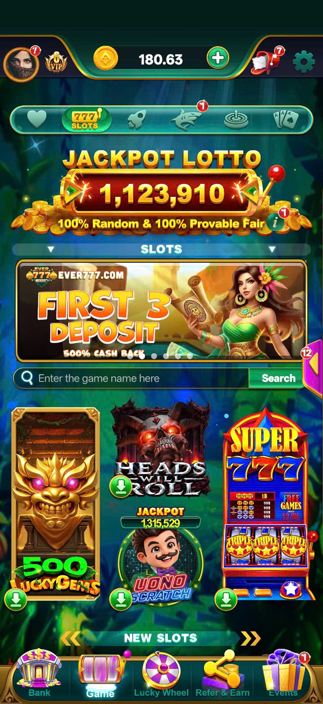This screenshot has width=323, height=704.
Task: Select the roulette table category
Action: 236,120
